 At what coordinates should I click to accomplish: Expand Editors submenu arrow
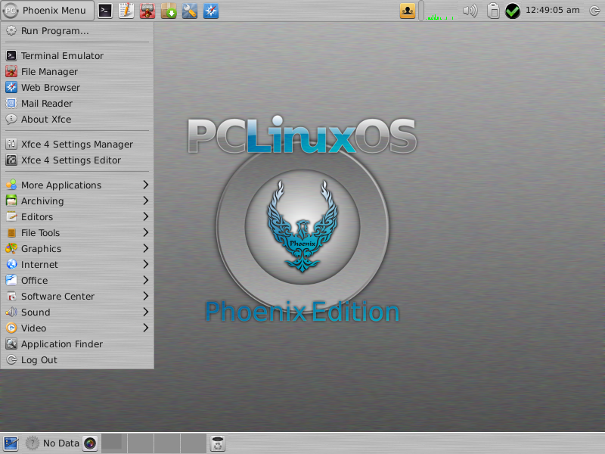(x=145, y=216)
